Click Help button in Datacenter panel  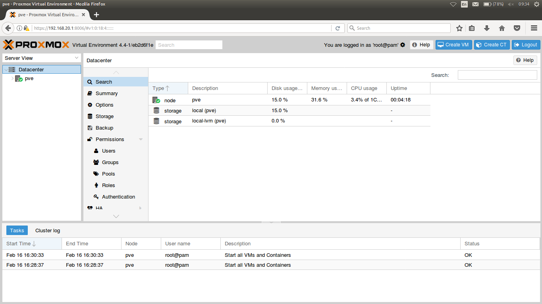click(x=525, y=60)
